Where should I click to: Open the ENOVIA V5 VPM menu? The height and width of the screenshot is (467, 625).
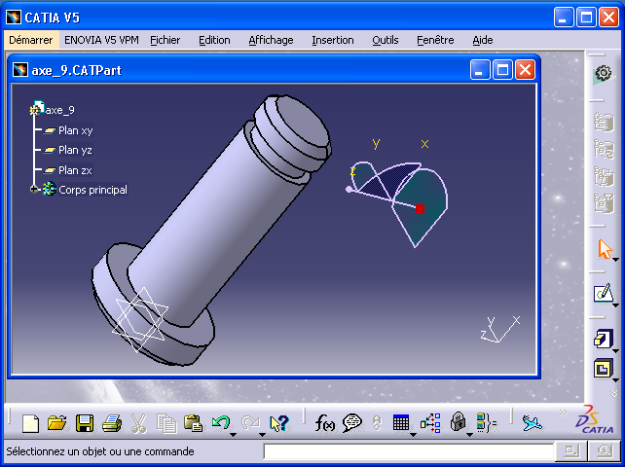coord(101,40)
